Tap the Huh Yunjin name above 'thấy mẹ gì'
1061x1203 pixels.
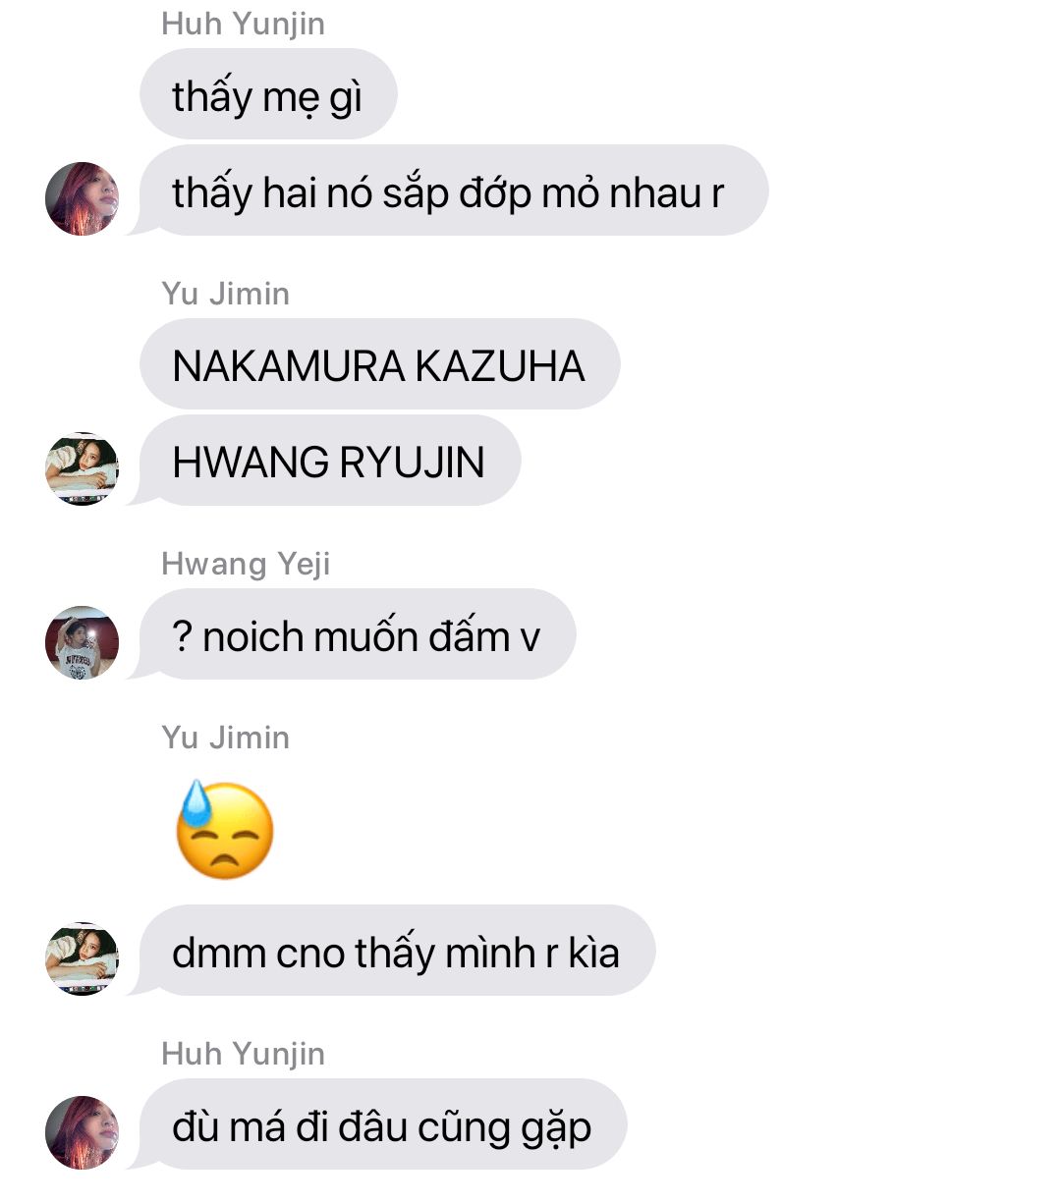243,24
